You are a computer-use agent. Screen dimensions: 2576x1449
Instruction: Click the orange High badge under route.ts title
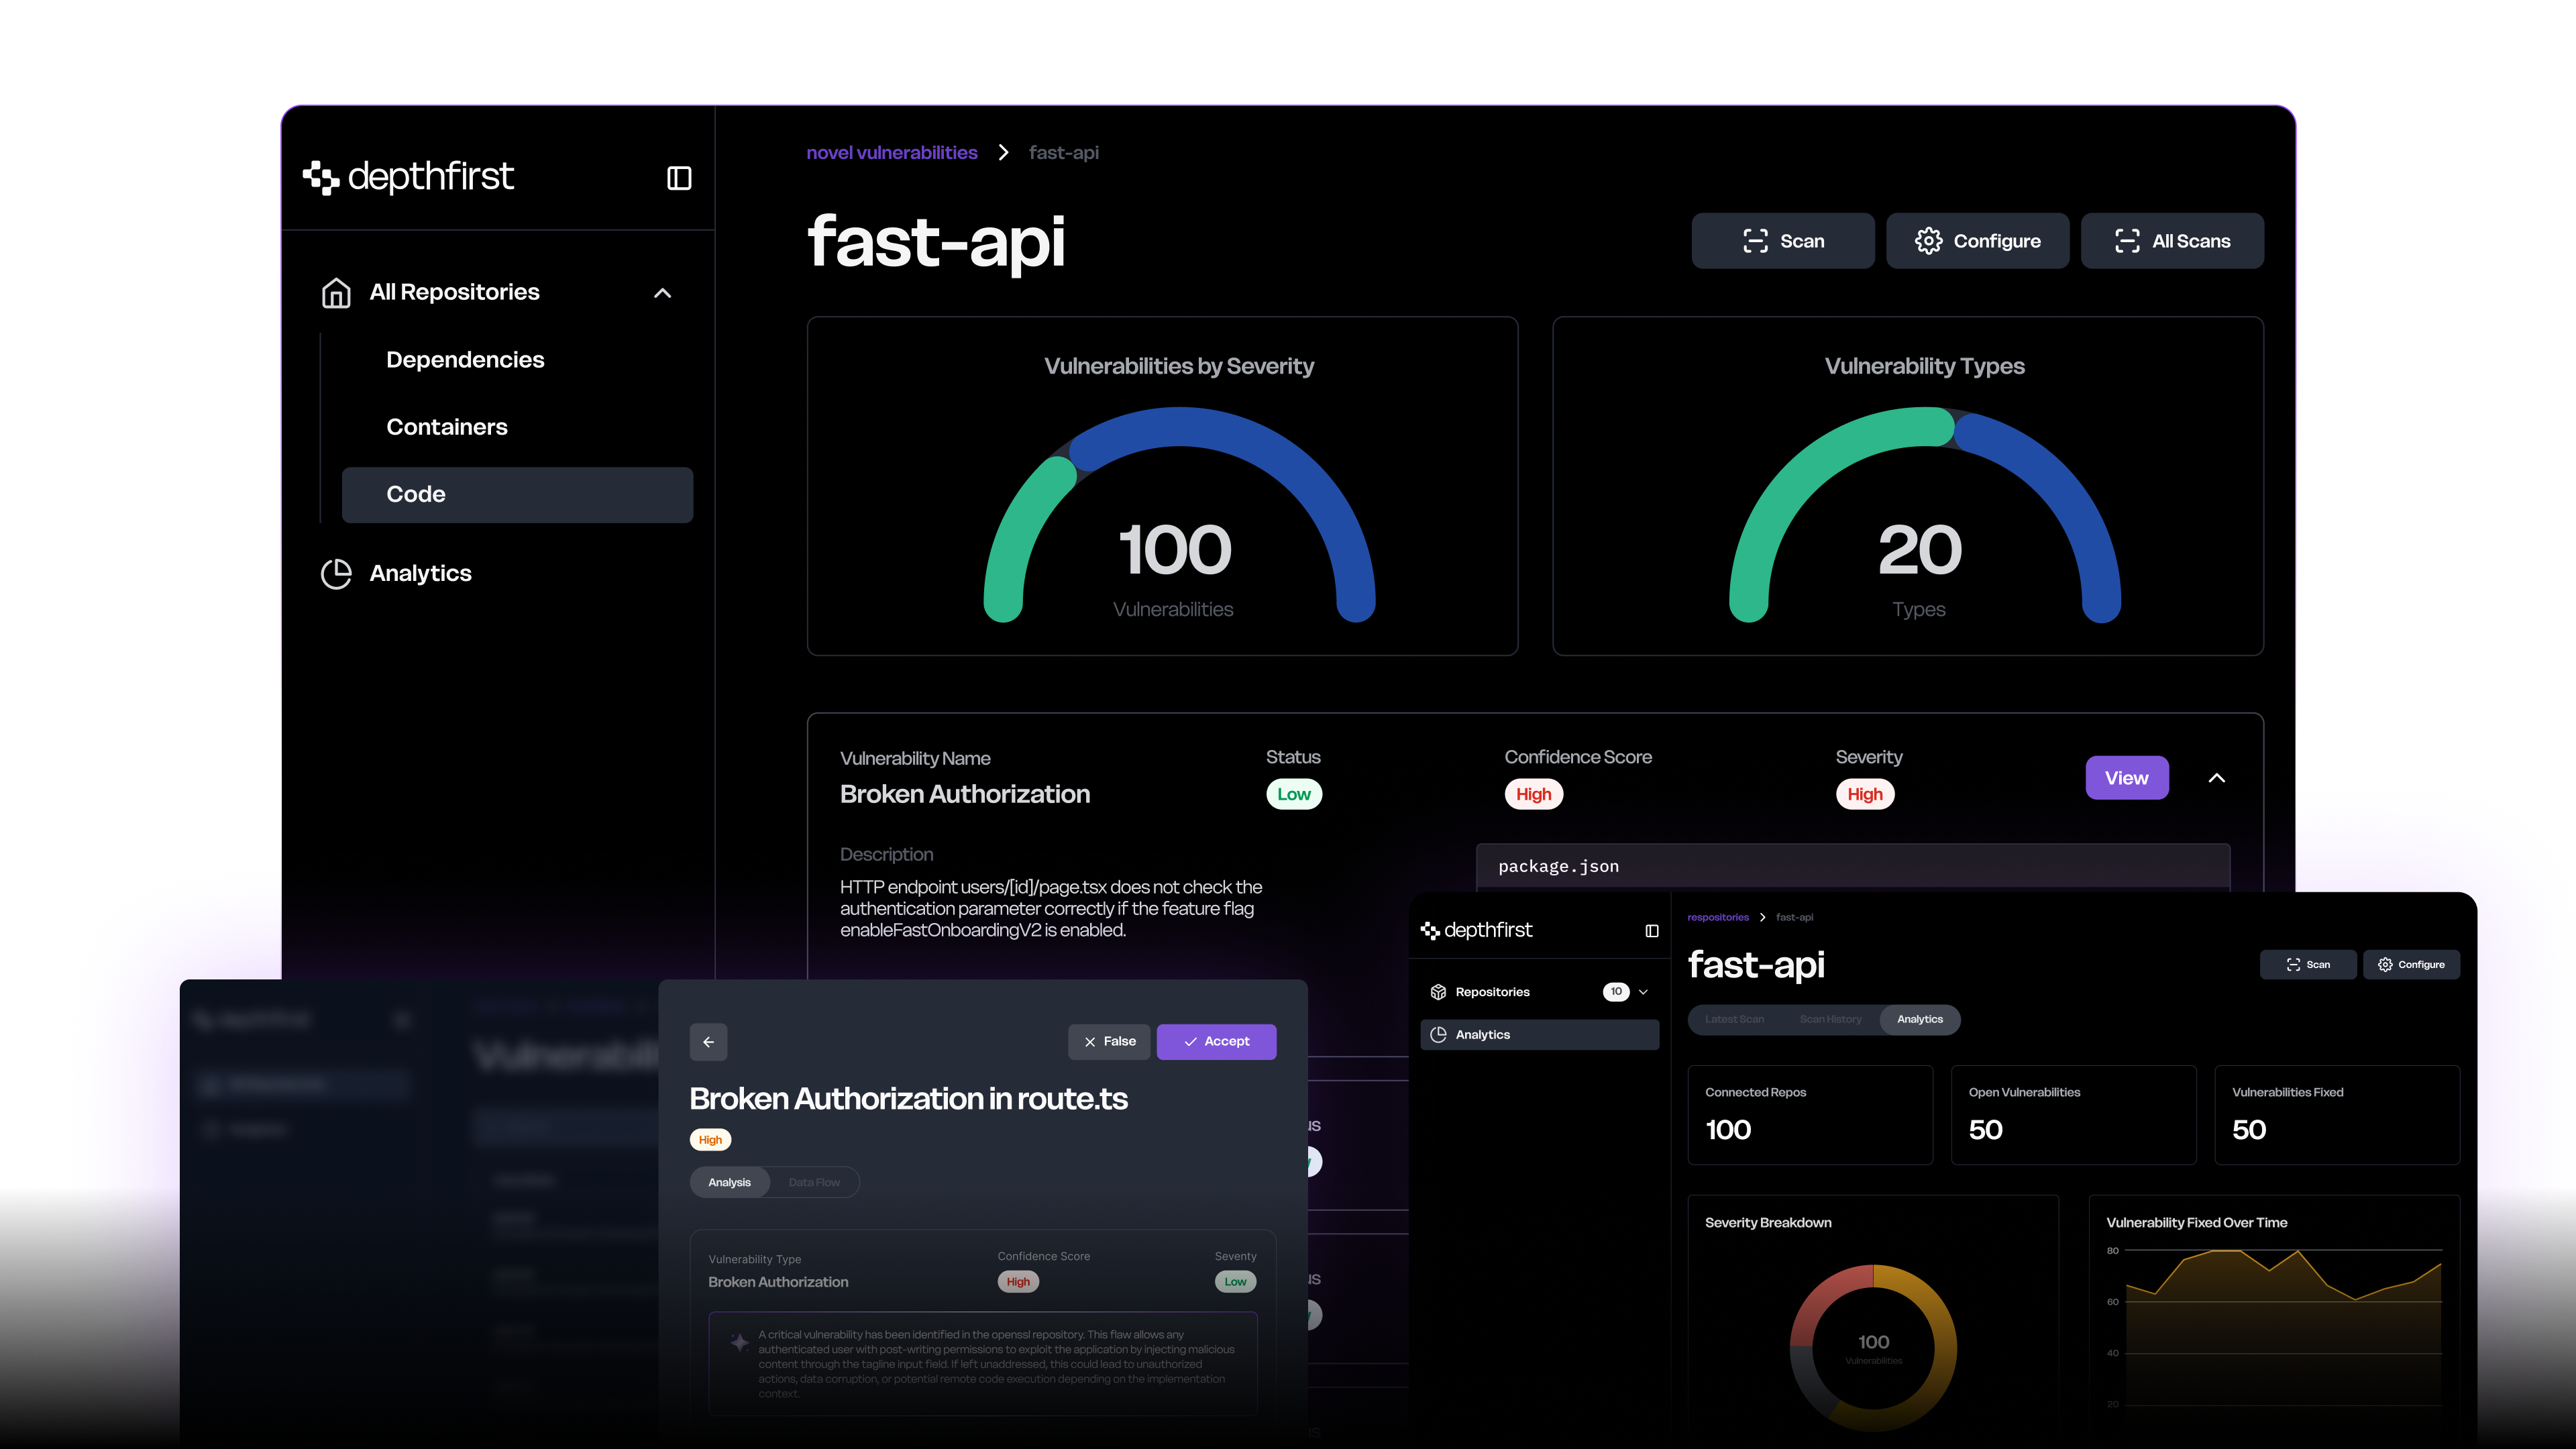coord(710,1139)
